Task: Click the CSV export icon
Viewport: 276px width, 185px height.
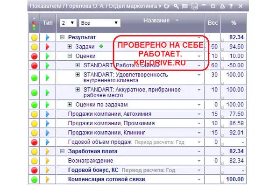Action: click(194, 6)
